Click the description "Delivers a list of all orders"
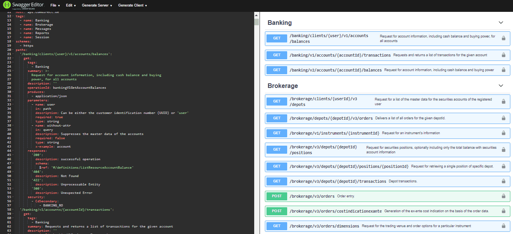The image size is (513, 234). [410, 118]
